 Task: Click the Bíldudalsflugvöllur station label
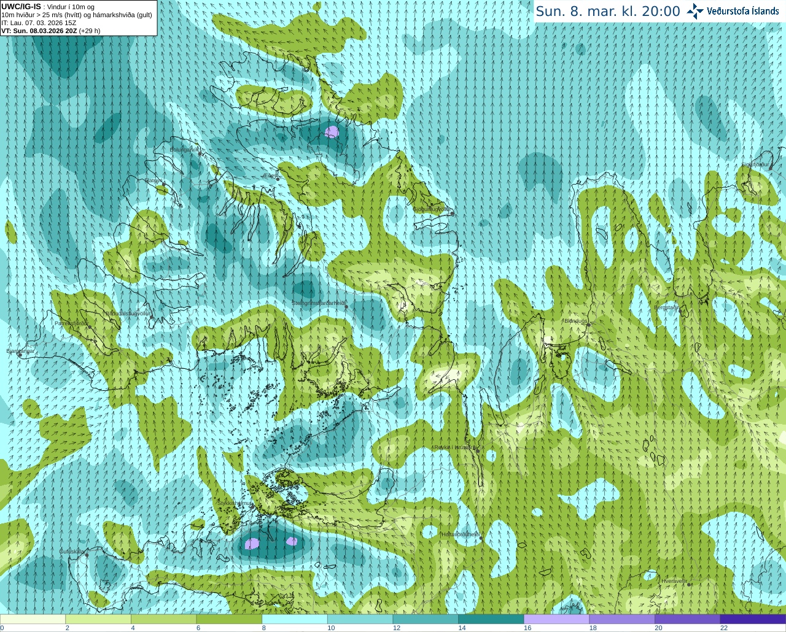pos(128,313)
